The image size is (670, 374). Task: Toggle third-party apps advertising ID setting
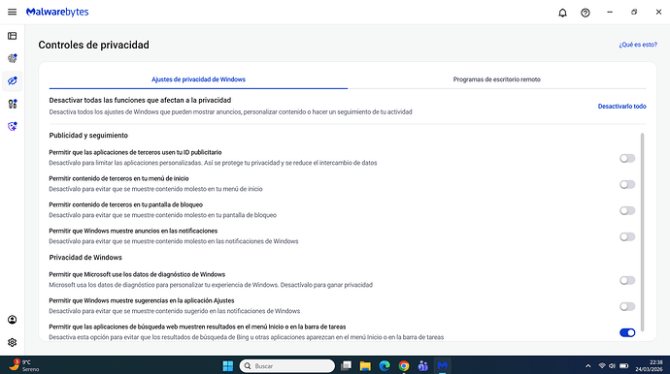pos(627,158)
